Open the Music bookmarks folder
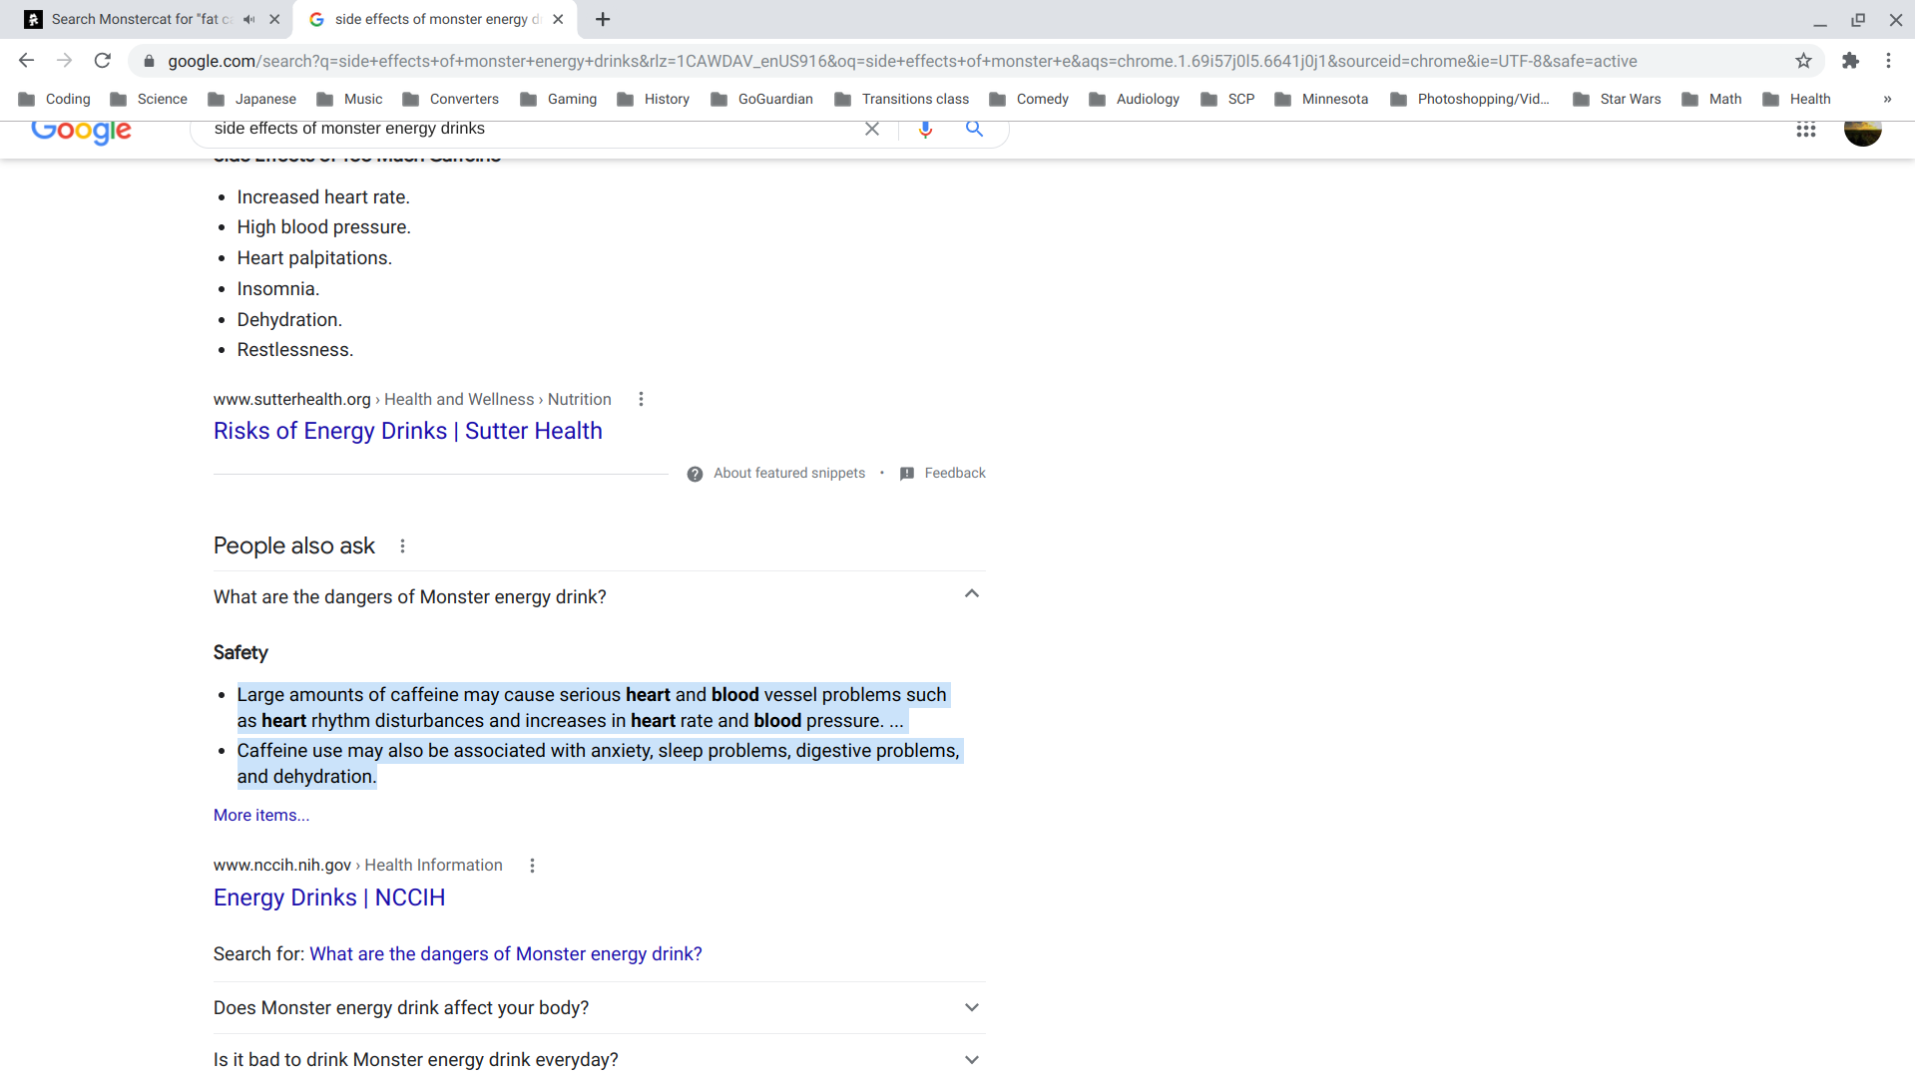The height and width of the screenshot is (1077, 1915). tap(349, 99)
